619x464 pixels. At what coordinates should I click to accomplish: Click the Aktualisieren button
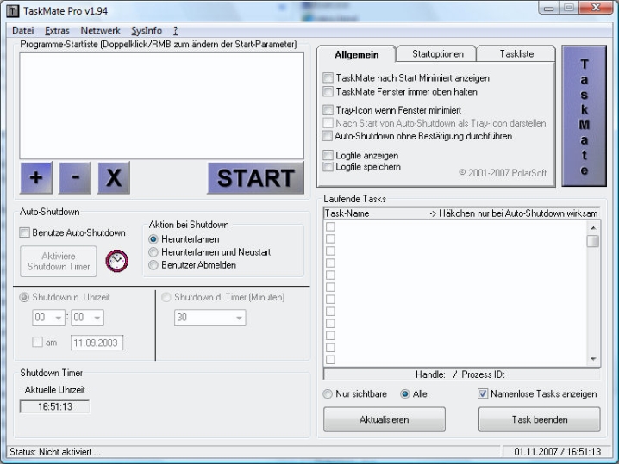384,420
